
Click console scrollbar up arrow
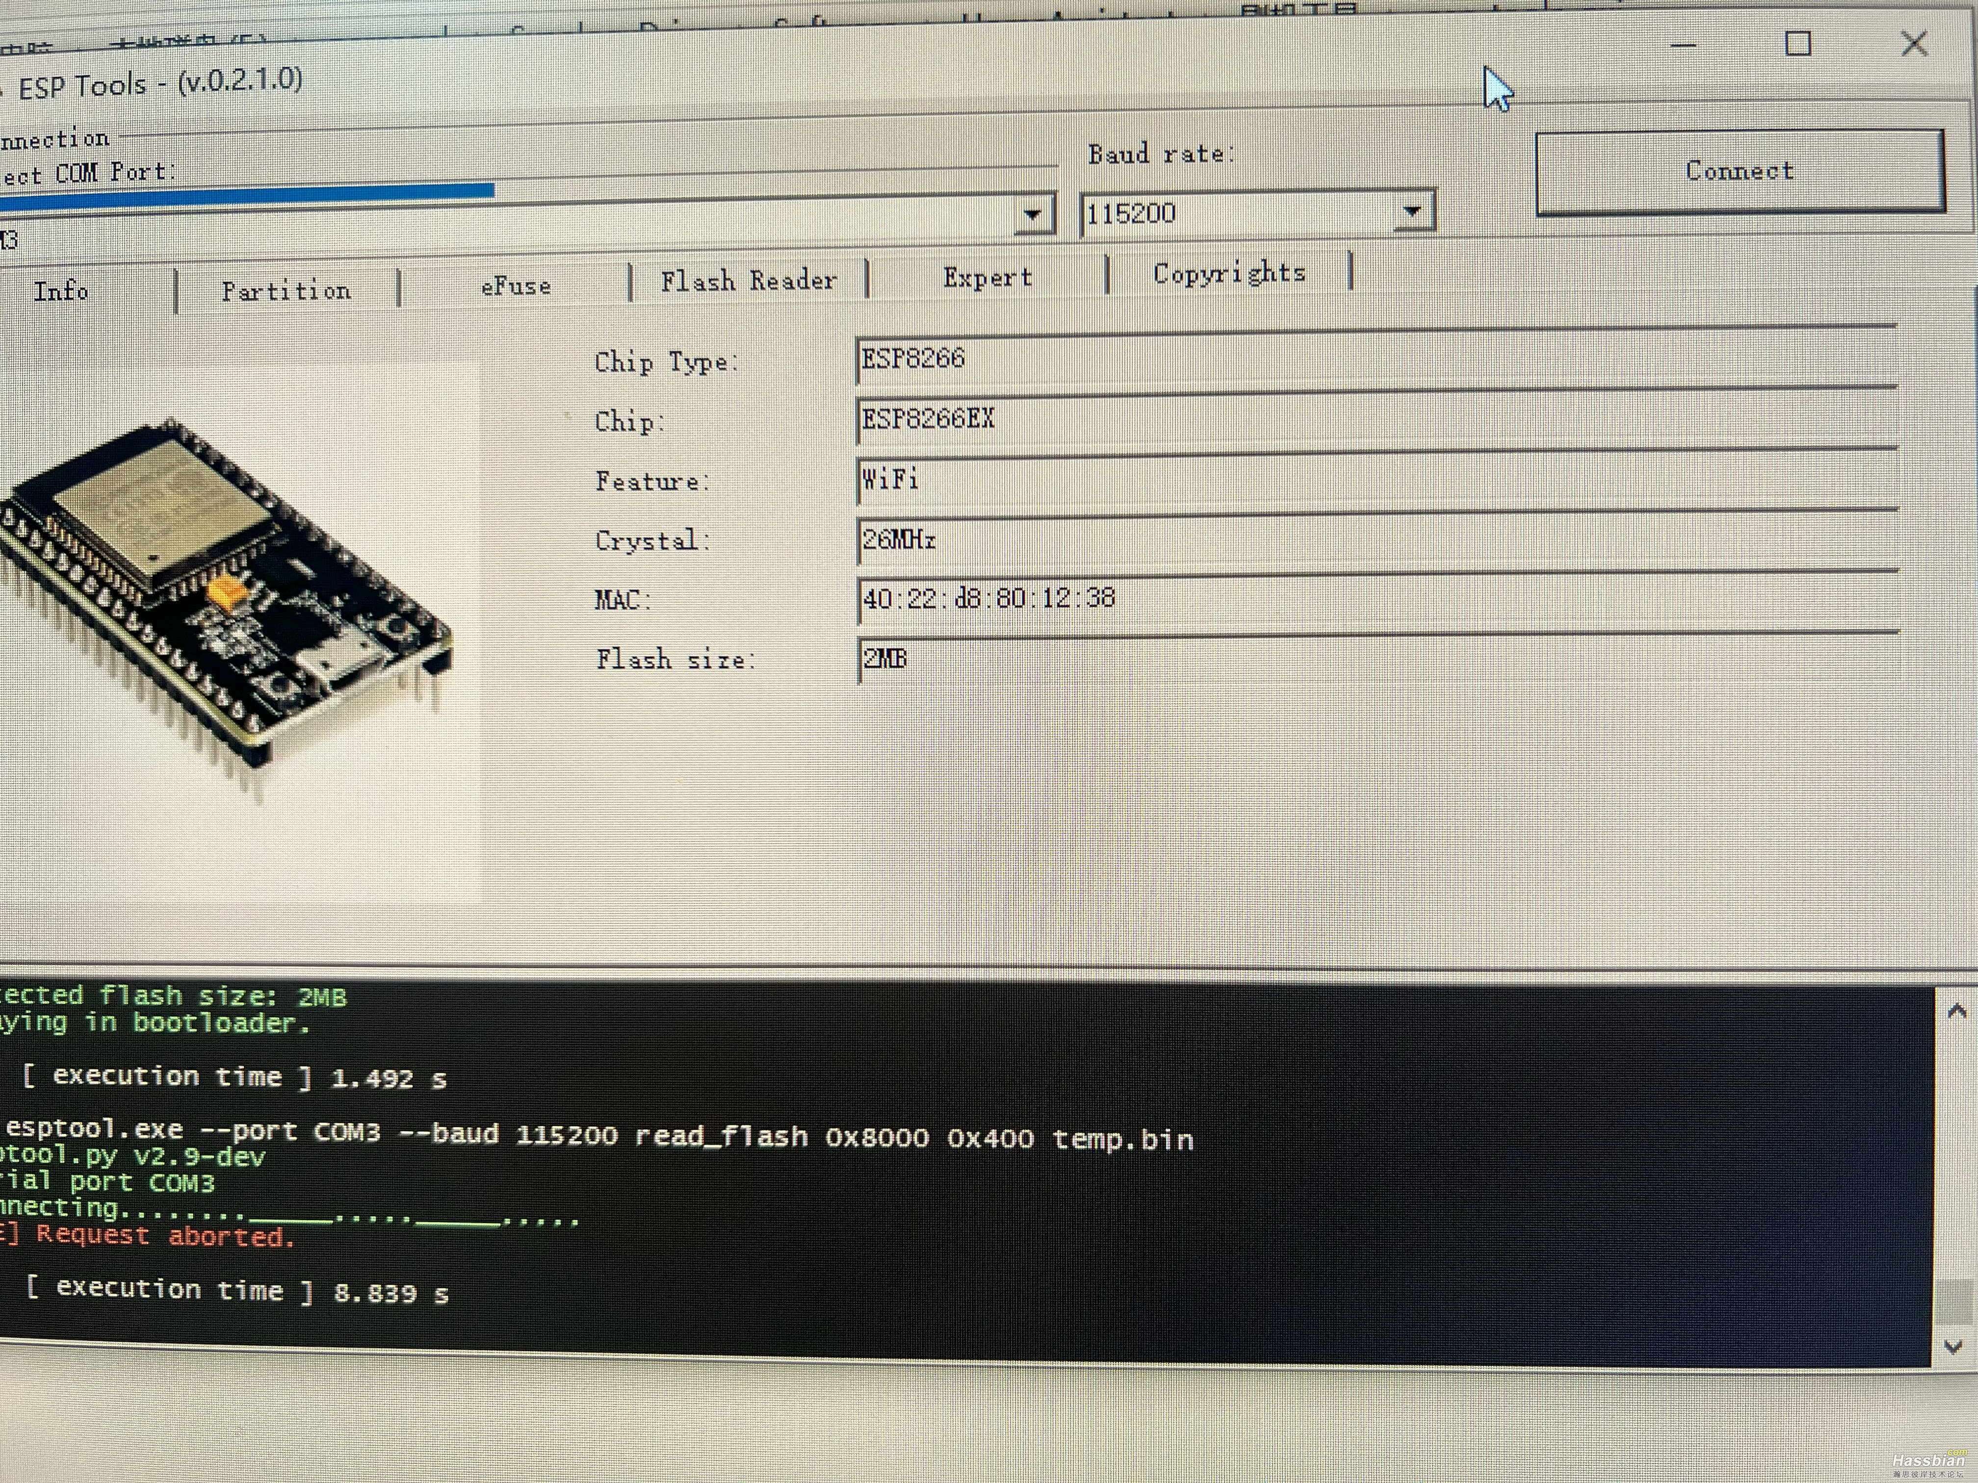1955,1011
